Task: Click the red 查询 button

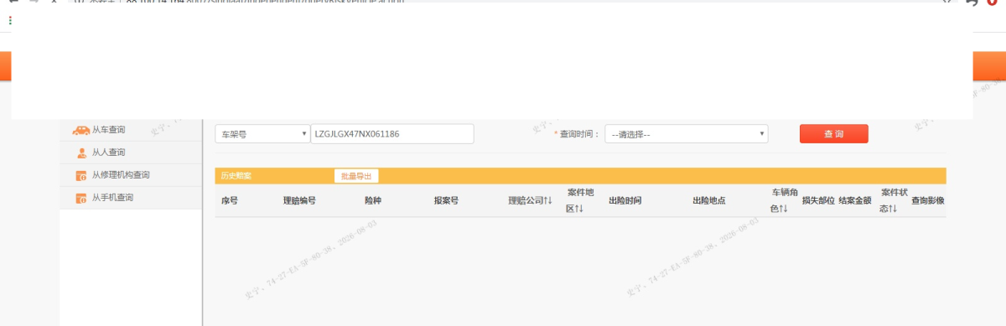Action: click(x=833, y=134)
